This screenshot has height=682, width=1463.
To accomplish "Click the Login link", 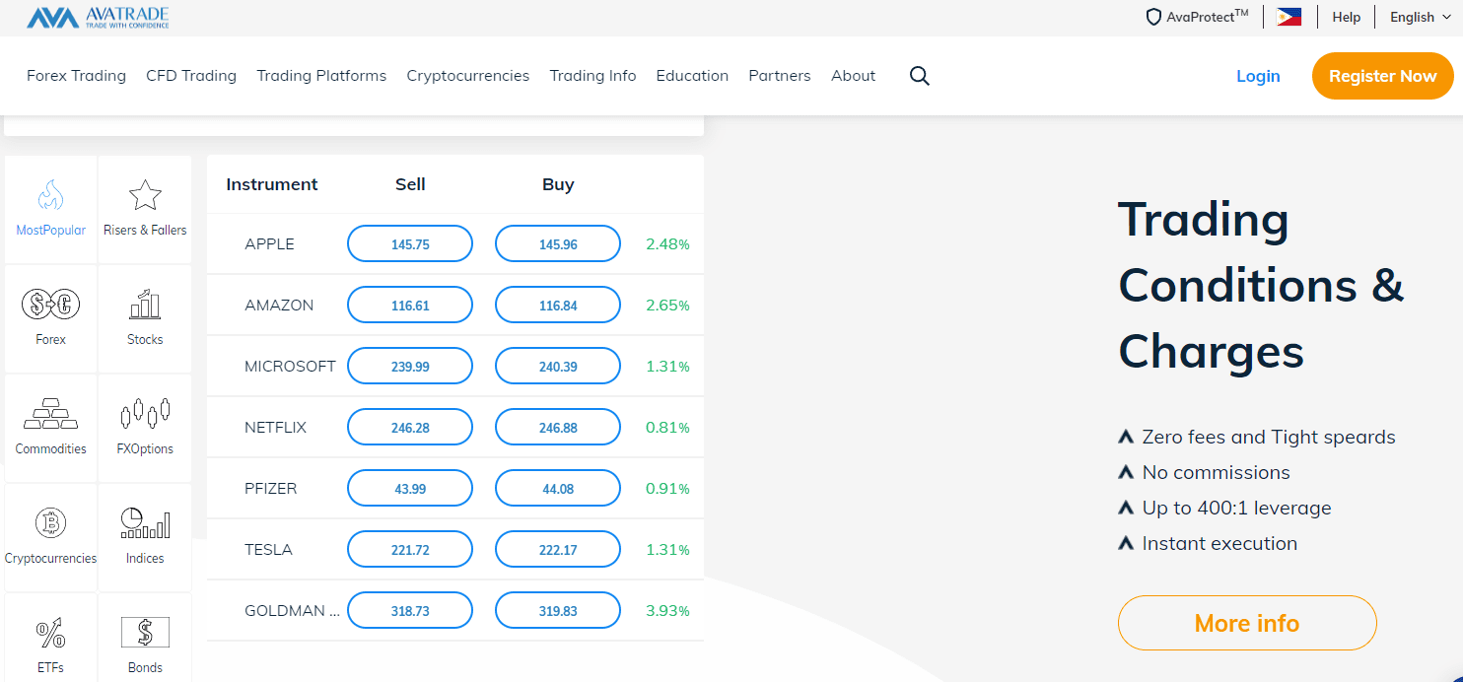I will coord(1258,76).
